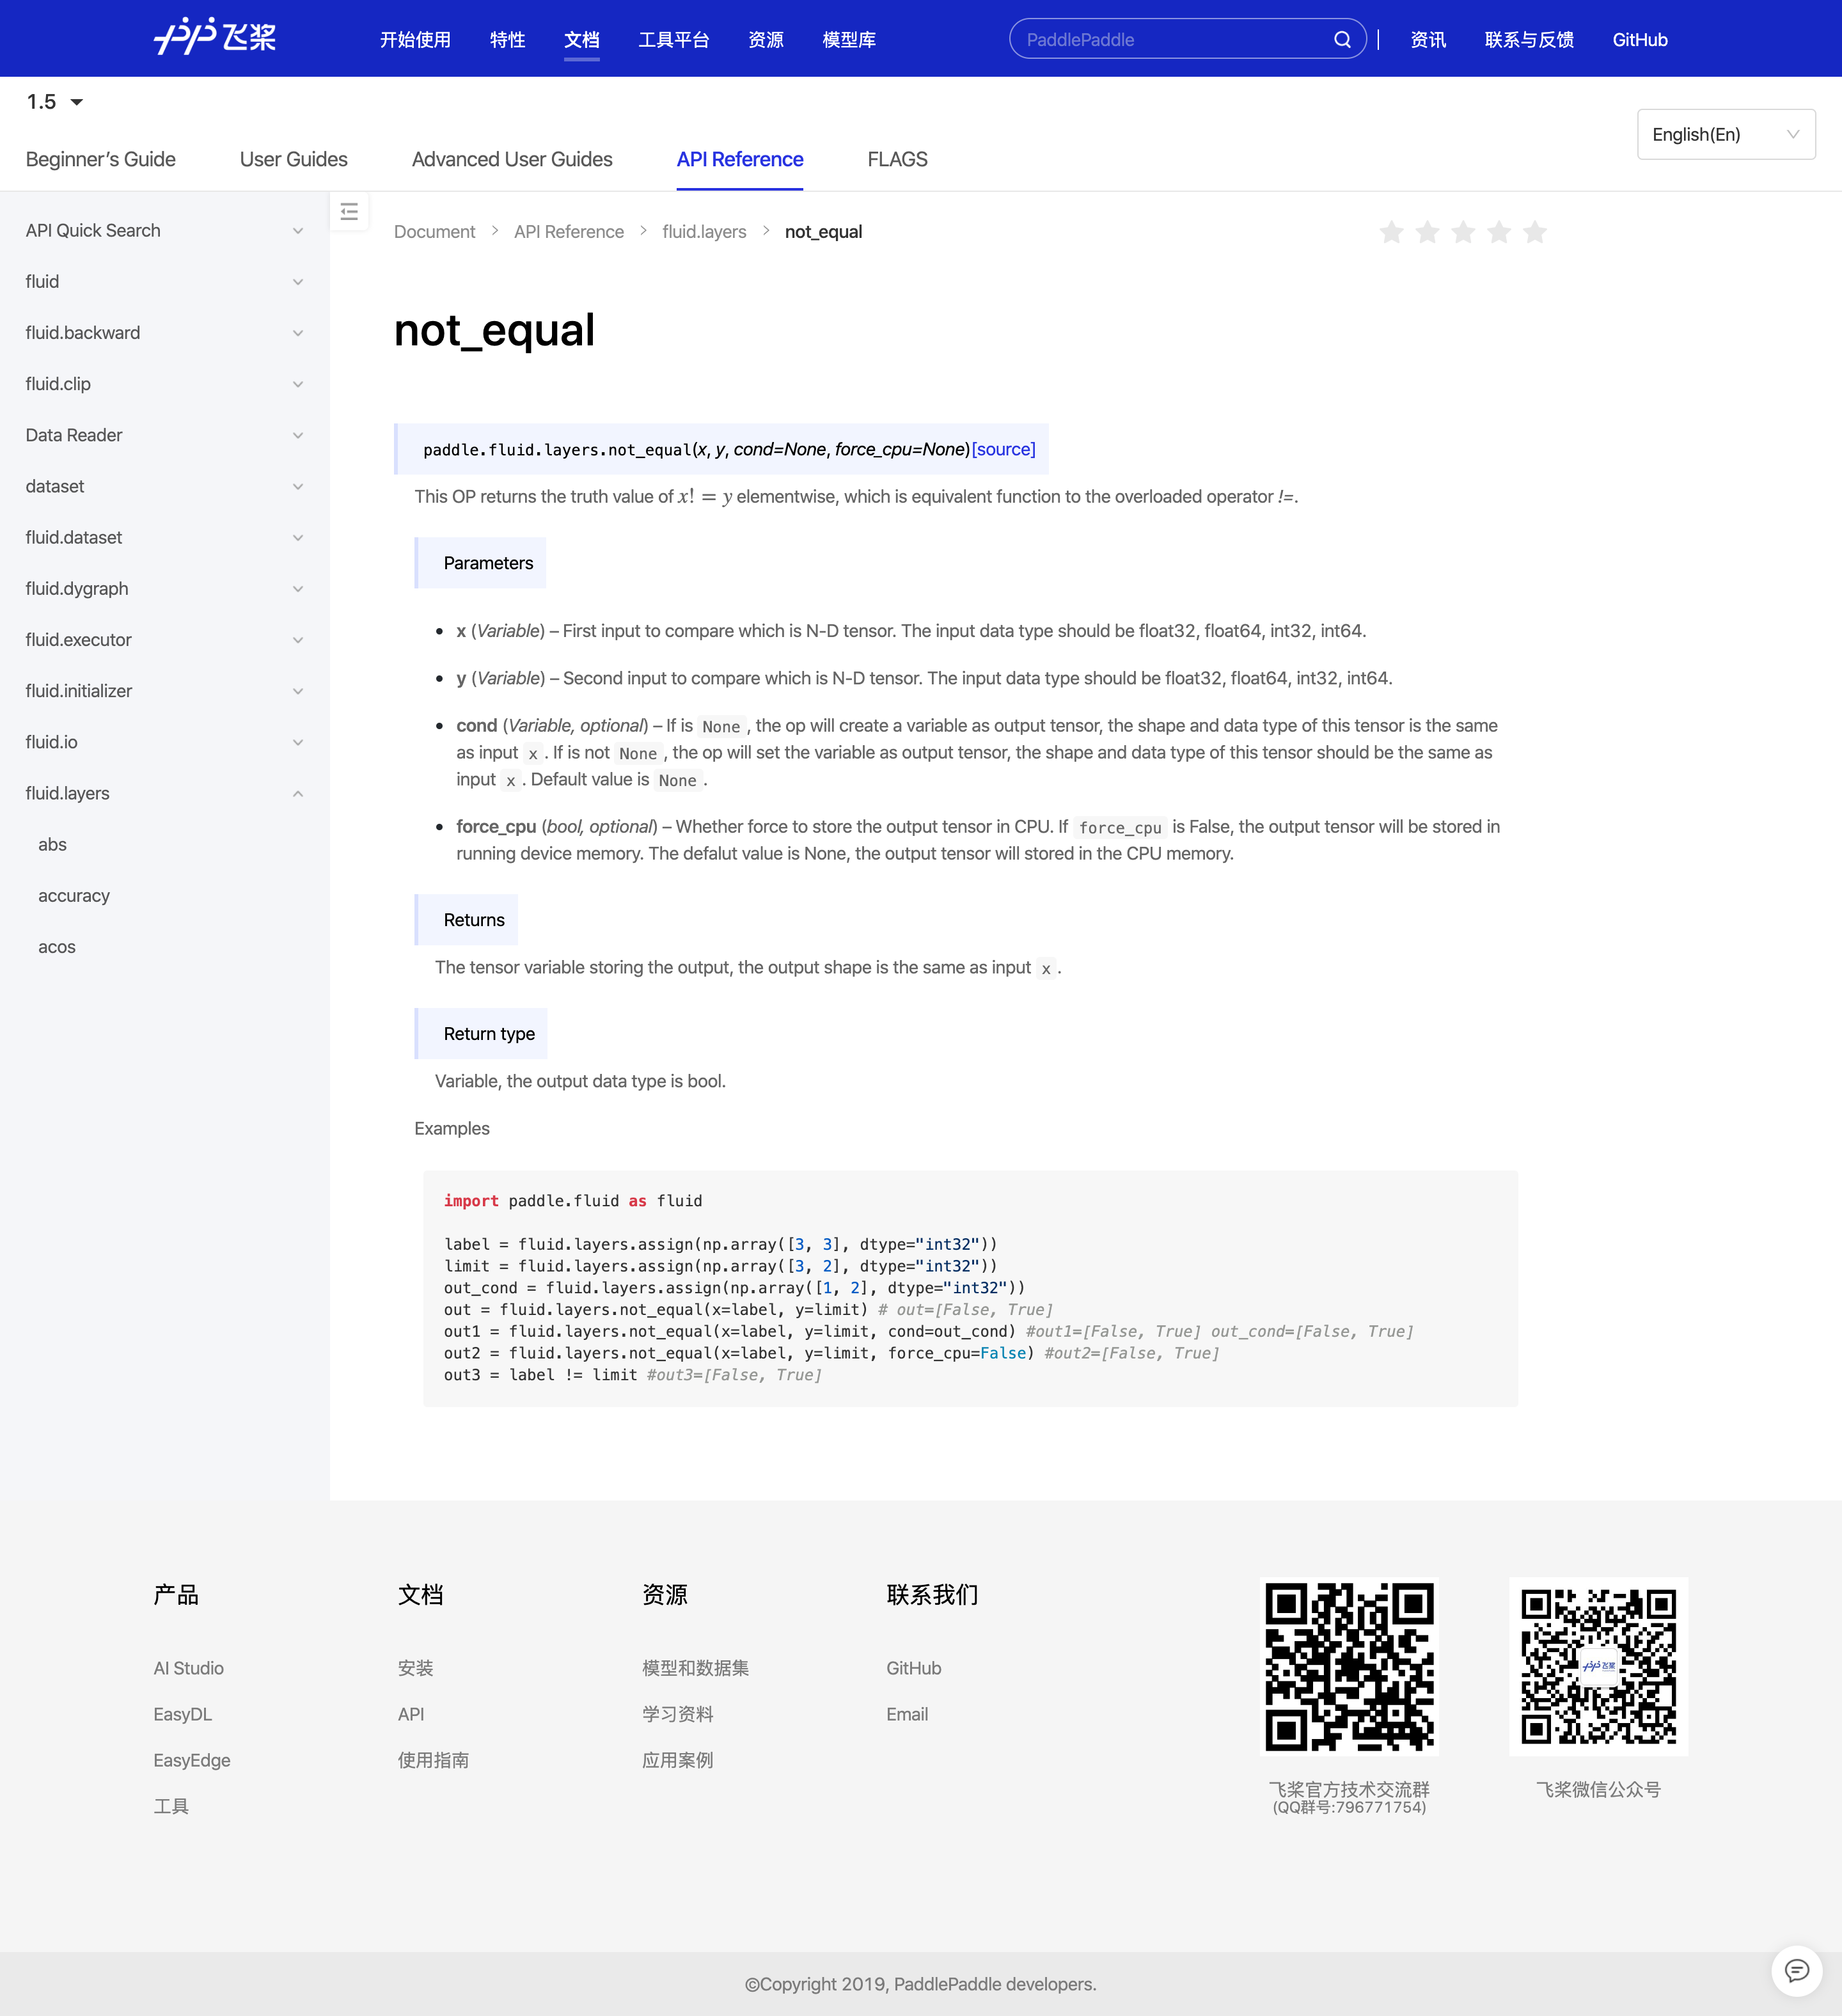Select accuracy in the sidebar list

coord(74,896)
